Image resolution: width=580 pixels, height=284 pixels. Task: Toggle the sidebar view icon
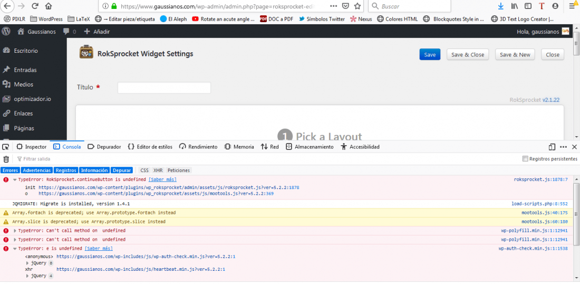point(528,6)
